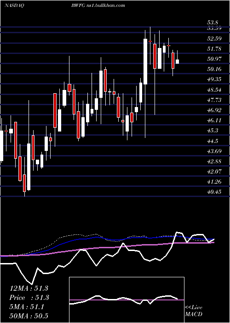Click the 49.35 price axis label
This screenshot has height=323, width=230.
[214, 79]
